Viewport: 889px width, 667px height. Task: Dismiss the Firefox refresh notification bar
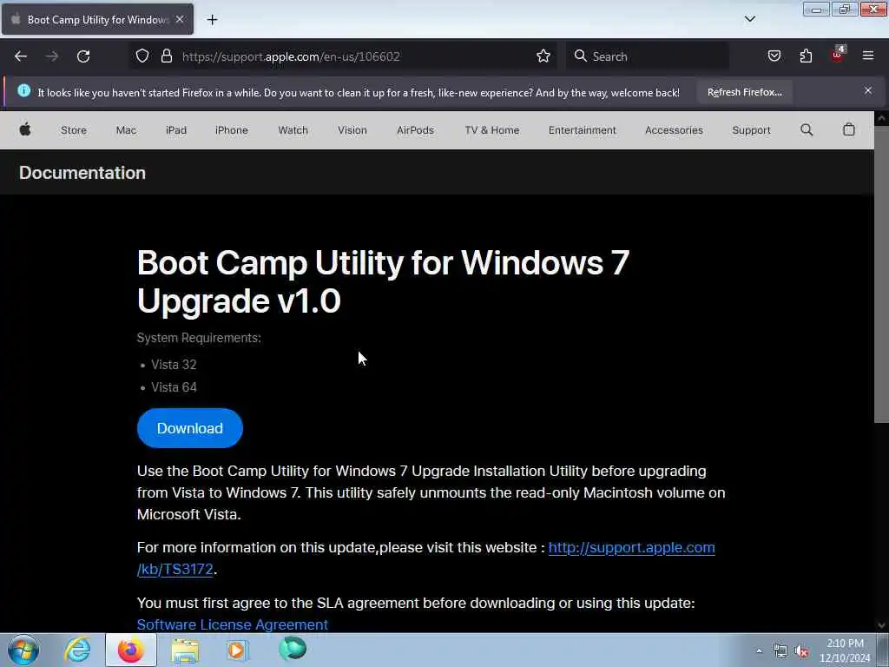[x=868, y=90]
